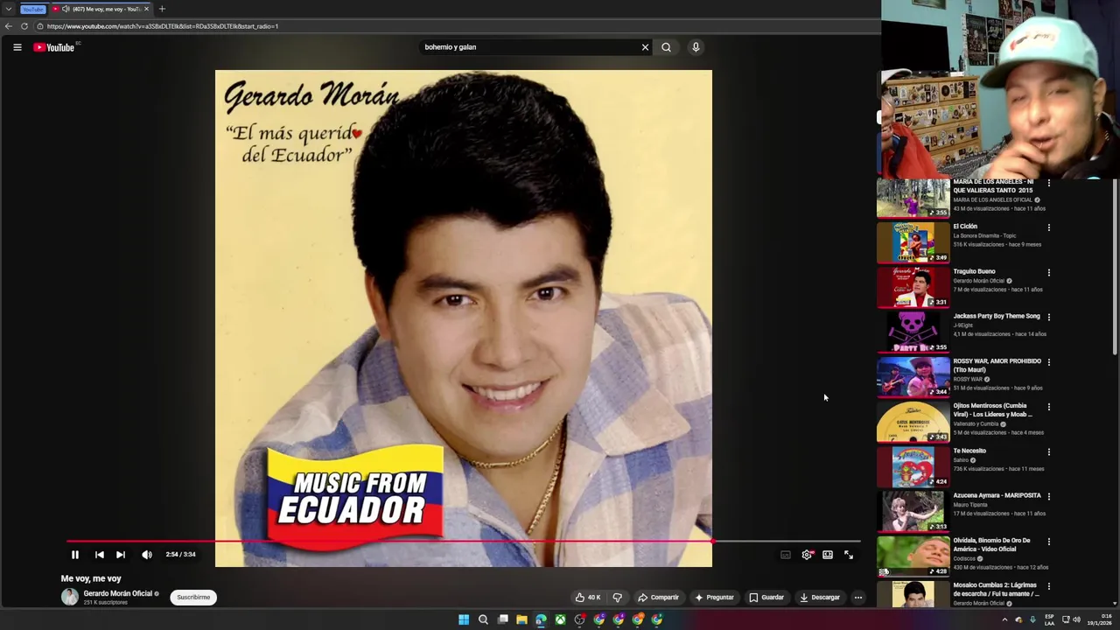Open the Ojitos Mentirosos yellow record thumbnail
This screenshot has height=630, width=1120.
tap(913, 421)
